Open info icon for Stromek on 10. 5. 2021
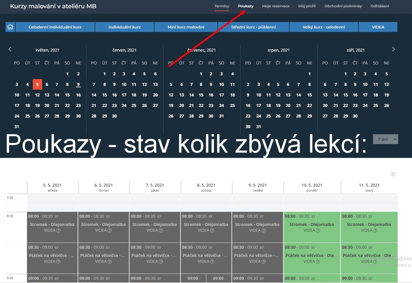The image size is (412, 283). [x=318, y=231]
